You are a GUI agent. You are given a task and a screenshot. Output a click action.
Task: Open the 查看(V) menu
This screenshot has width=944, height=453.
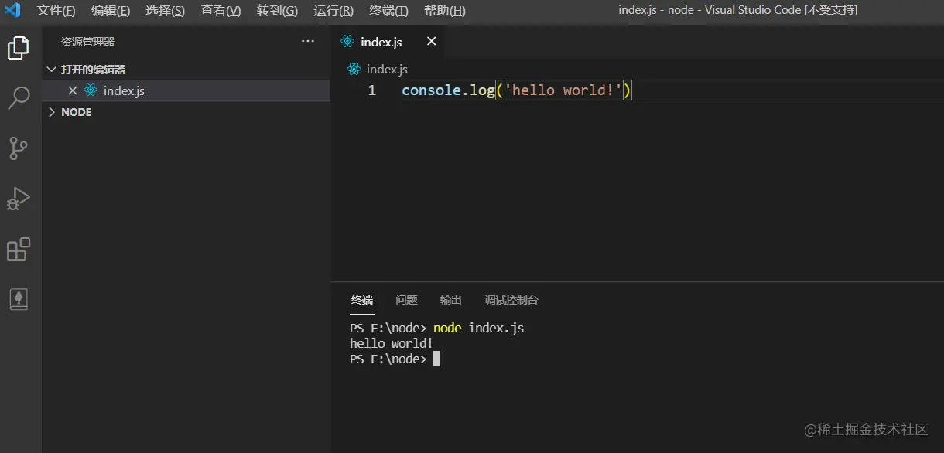[x=221, y=11]
